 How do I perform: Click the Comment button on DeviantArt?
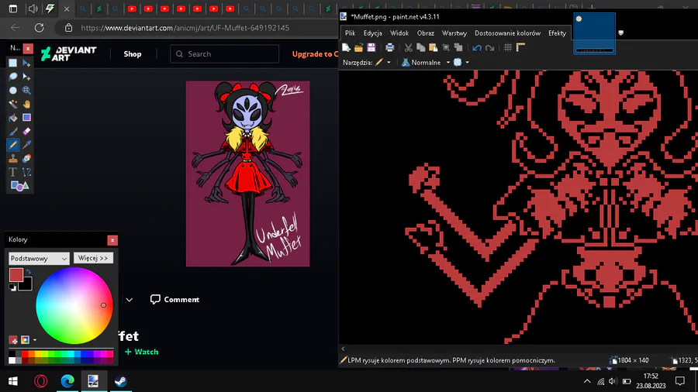pyautogui.click(x=174, y=300)
